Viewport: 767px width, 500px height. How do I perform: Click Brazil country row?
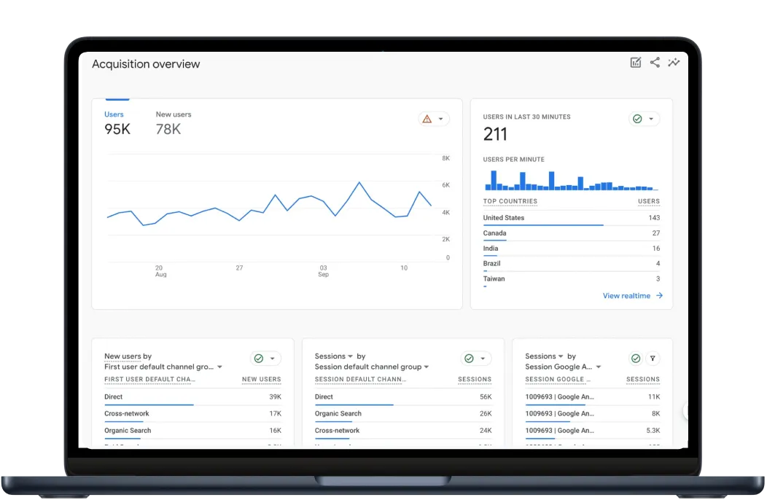[x=572, y=264]
